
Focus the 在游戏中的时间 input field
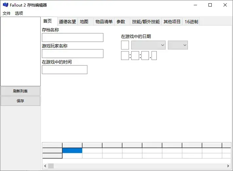point(64,69)
